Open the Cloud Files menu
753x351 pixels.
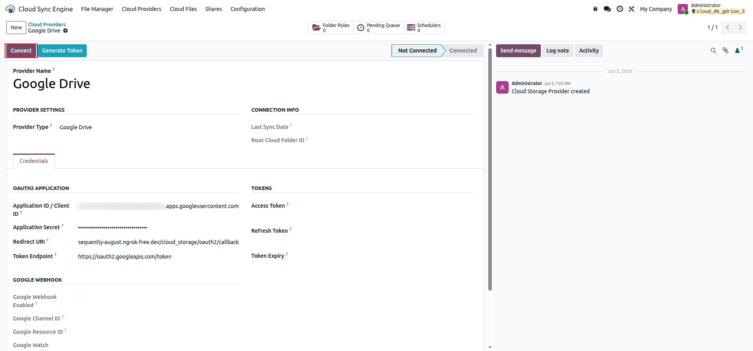pos(183,9)
